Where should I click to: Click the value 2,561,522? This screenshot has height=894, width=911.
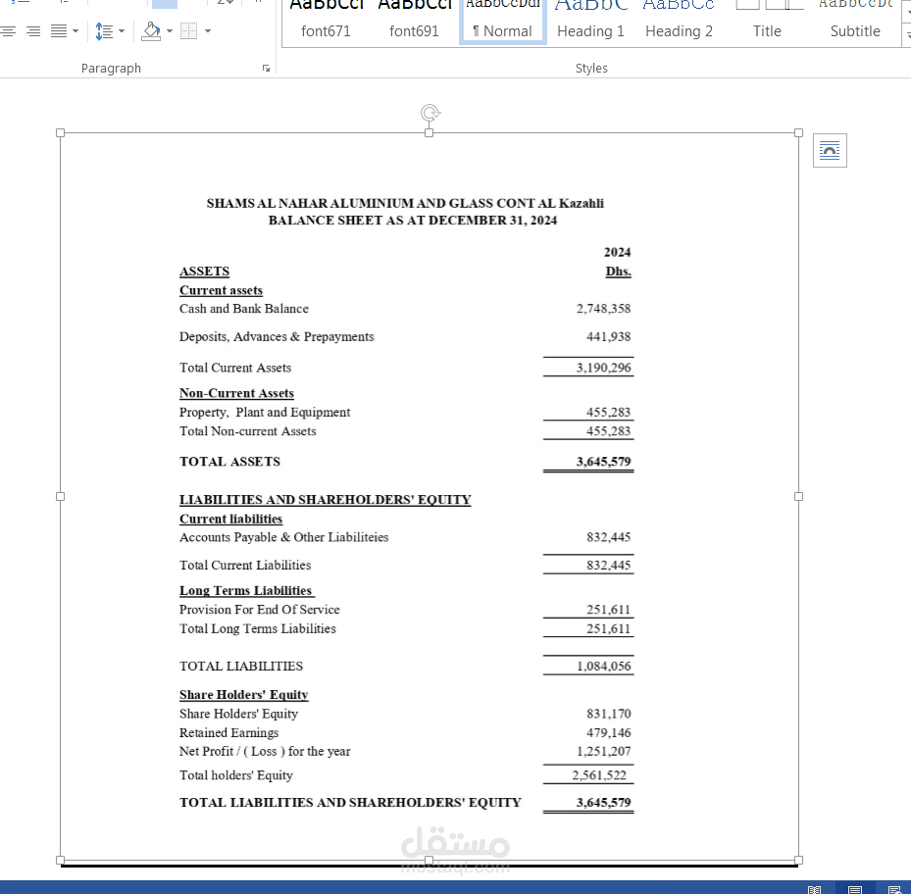point(599,775)
